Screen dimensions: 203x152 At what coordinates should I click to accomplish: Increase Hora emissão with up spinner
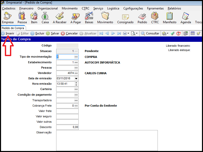[x=76, y=83]
